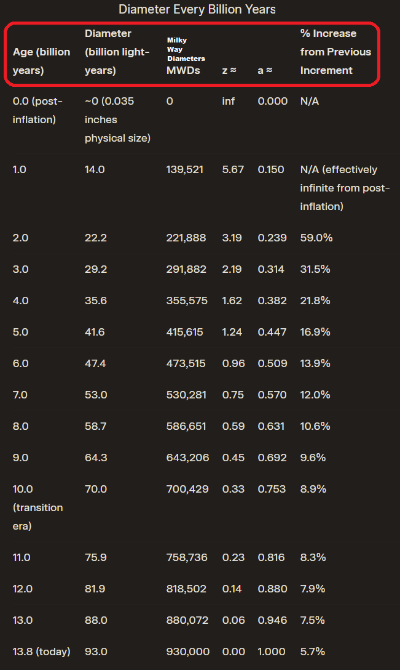Select the '29.2' diameter value

96,269
